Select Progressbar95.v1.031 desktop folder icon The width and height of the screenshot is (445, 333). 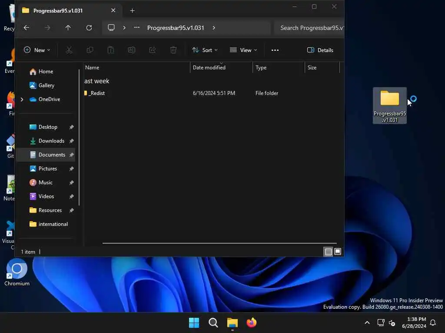click(390, 105)
